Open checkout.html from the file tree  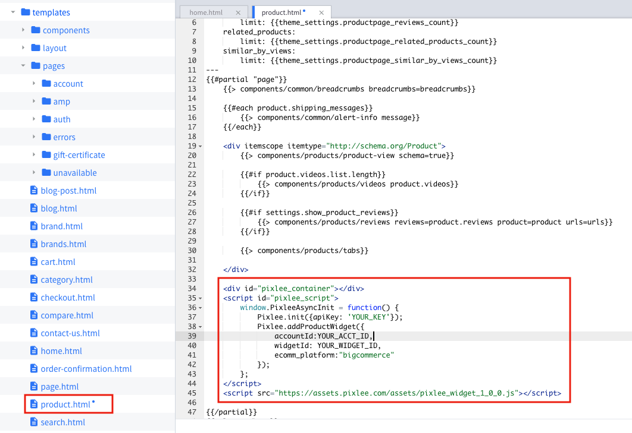pyautogui.click(x=68, y=298)
